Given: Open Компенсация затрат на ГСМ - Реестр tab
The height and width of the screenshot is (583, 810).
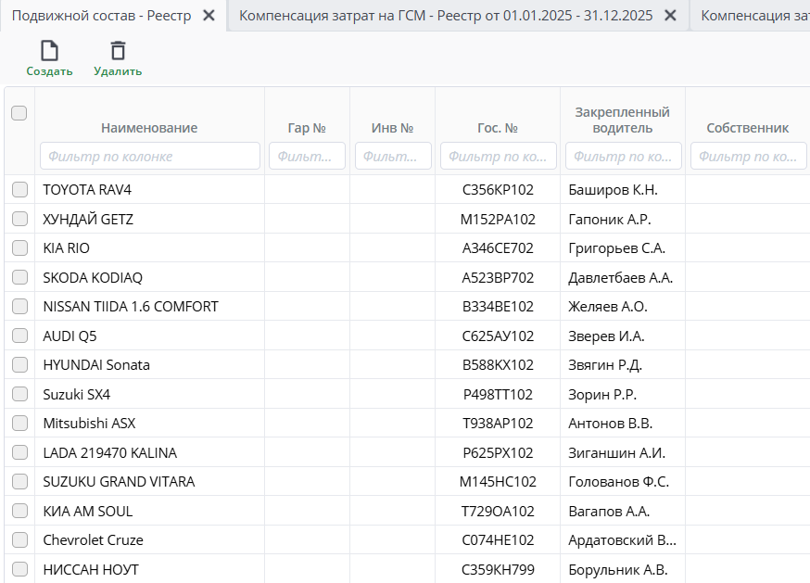Looking at the screenshot, I should 445,16.
